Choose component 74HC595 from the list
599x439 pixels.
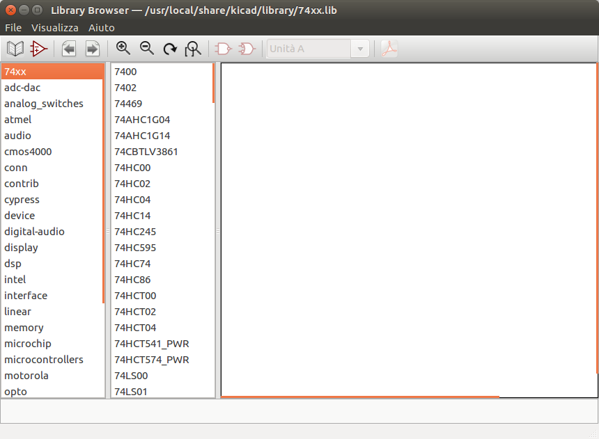tap(135, 248)
